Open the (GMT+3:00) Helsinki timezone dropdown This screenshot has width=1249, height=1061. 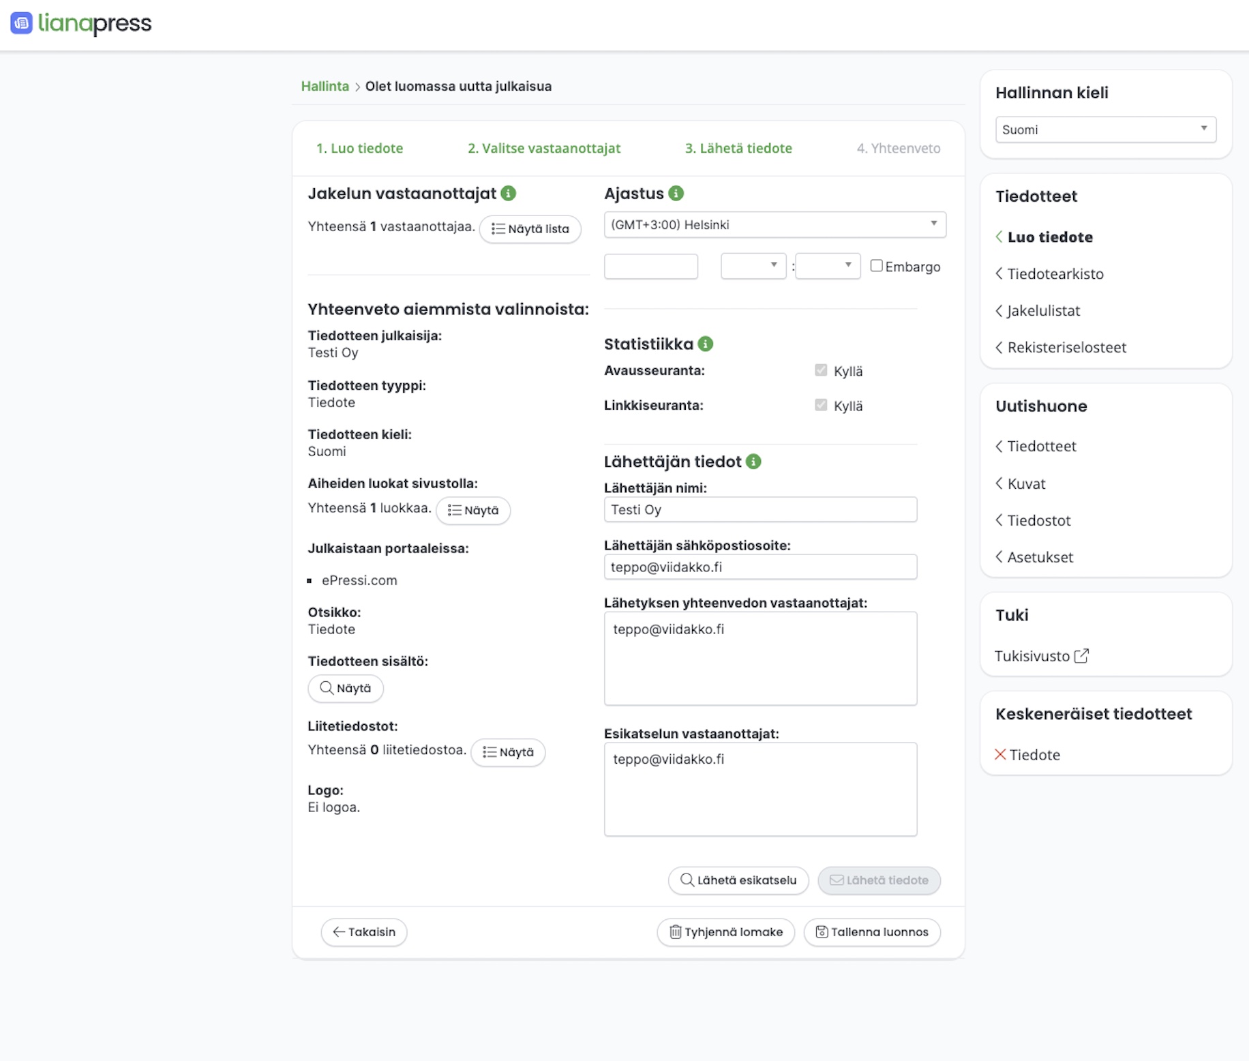775,224
